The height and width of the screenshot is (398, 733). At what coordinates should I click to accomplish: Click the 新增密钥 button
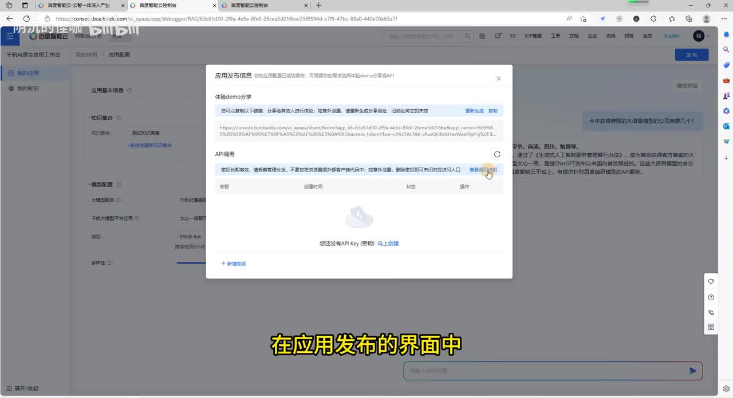pos(234,264)
